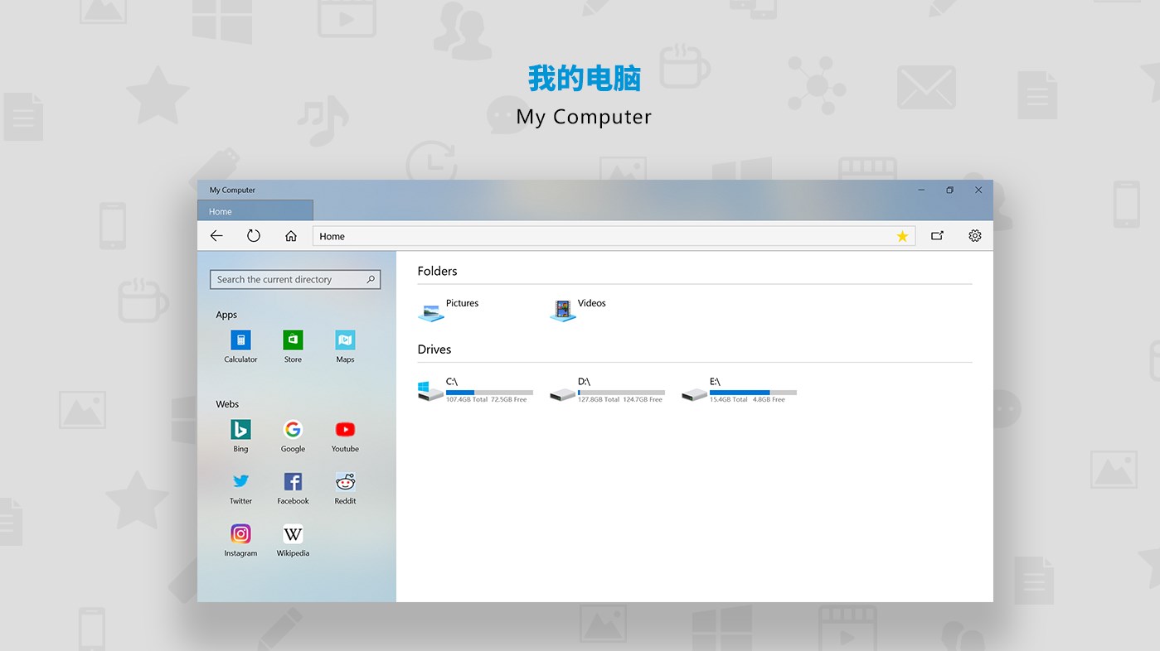
Task: Refresh the current directory
Action: pos(254,235)
